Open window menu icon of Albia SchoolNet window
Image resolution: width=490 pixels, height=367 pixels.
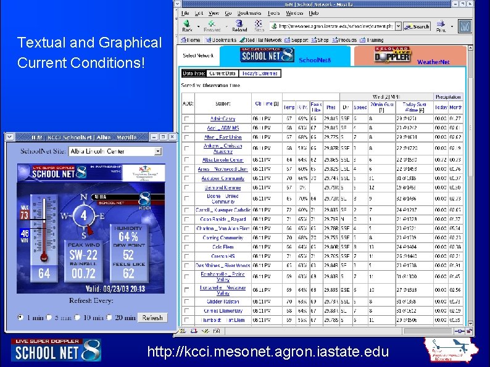9,137
